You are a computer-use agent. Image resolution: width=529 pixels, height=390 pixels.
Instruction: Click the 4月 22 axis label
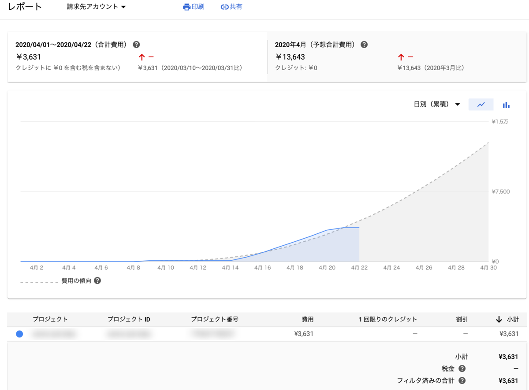click(358, 268)
